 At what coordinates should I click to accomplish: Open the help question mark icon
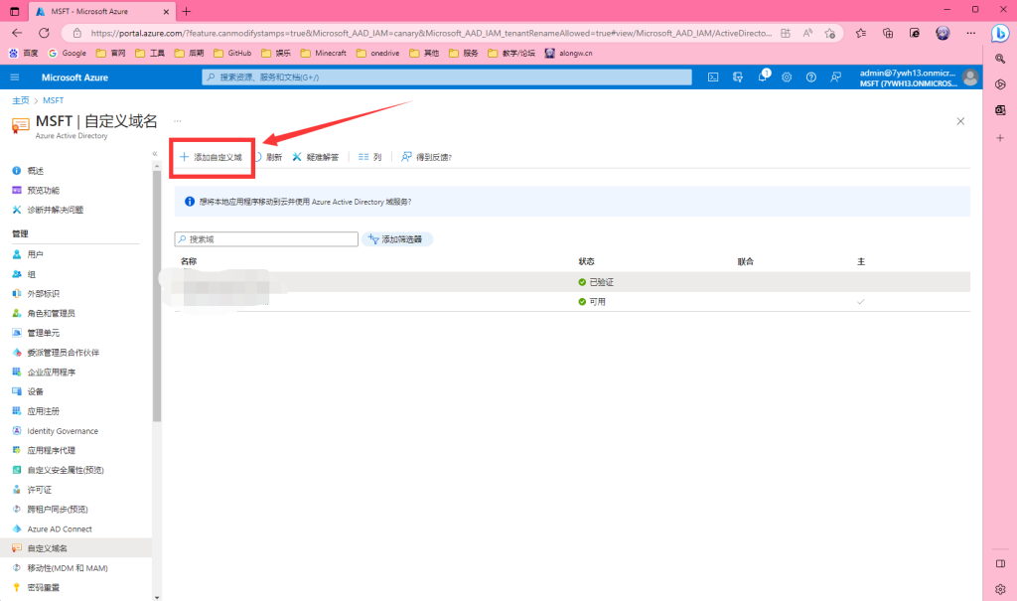tap(810, 77)
